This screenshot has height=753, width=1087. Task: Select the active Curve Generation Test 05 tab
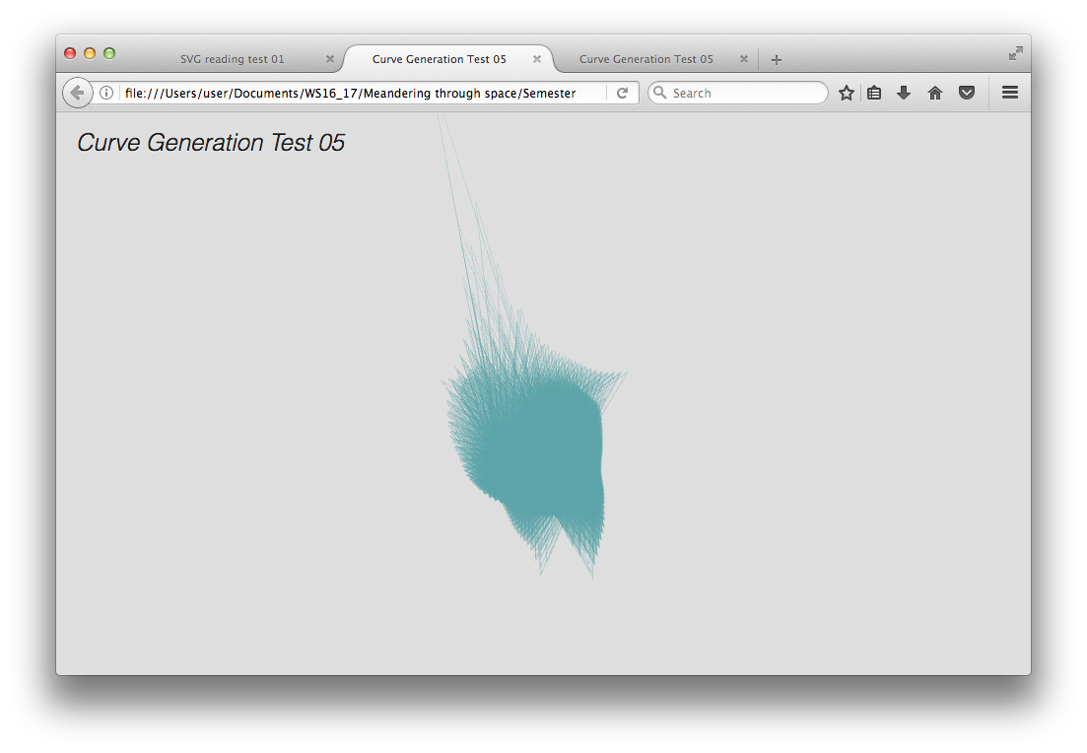tap(439, 59)
